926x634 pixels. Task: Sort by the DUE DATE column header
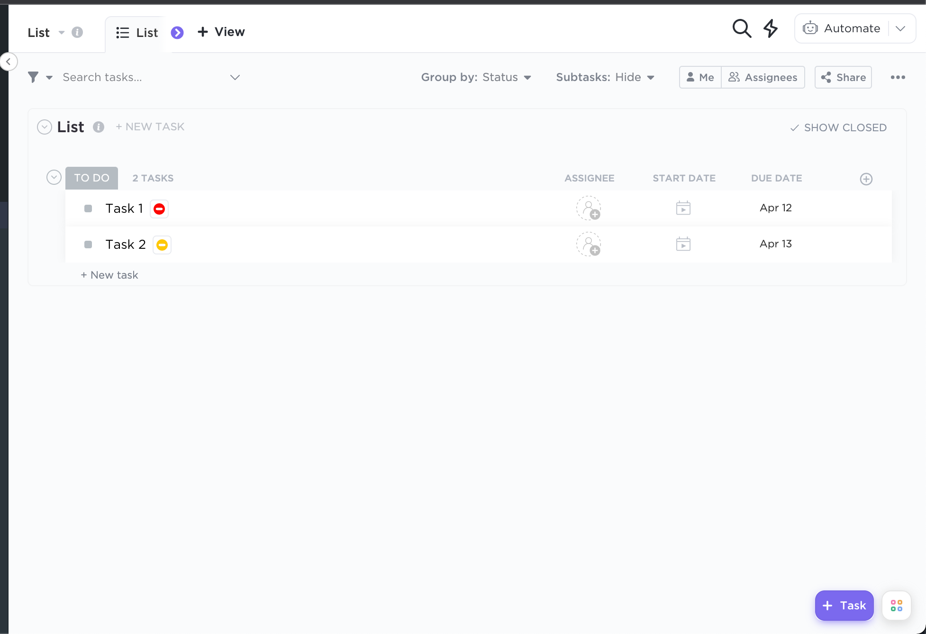pyautogui.click(x=776, y=178)
